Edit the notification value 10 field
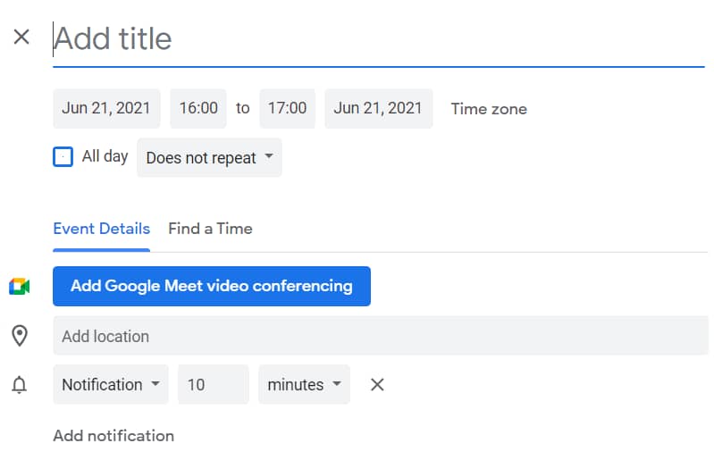Viewport: 714px width, 460px height. 213,385
